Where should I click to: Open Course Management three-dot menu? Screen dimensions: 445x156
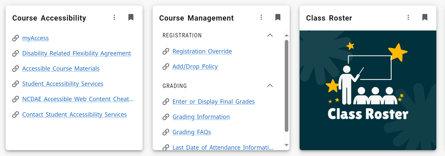tap(261, 17)
